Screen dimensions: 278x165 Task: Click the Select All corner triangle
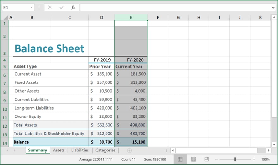coord(6,17)
